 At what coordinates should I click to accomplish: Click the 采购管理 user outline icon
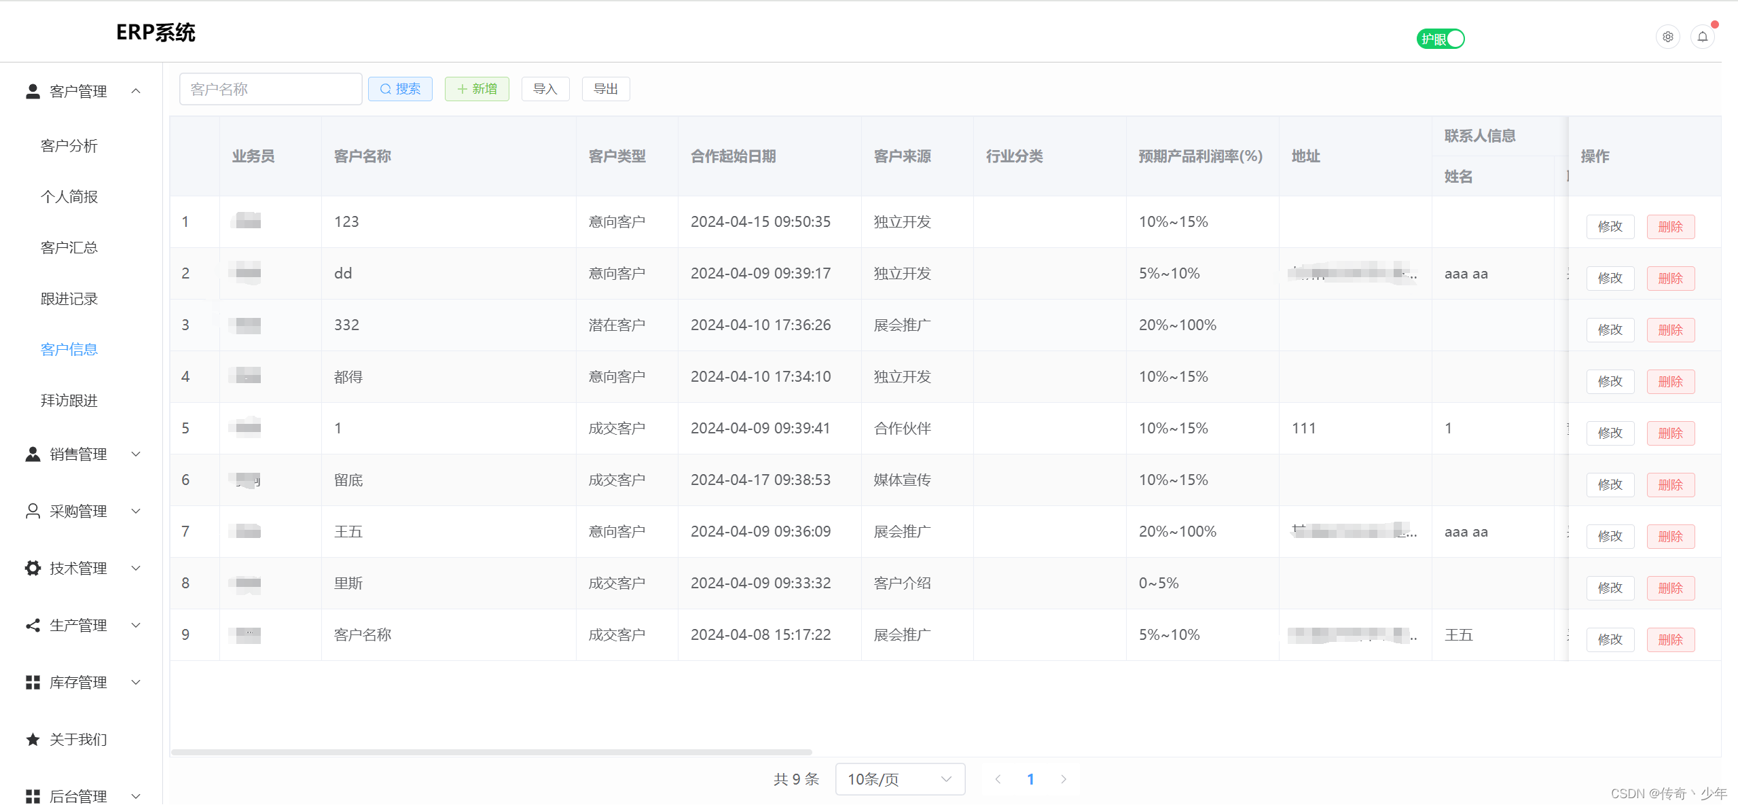point(33,511)
